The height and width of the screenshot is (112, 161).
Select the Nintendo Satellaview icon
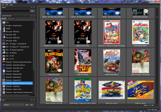coord(4,86)
